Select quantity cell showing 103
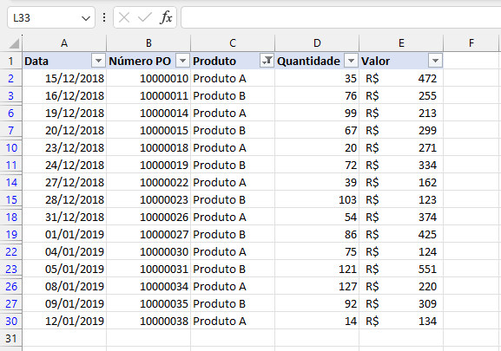This screenshot has height=351, width=501. tap(317, 199)
